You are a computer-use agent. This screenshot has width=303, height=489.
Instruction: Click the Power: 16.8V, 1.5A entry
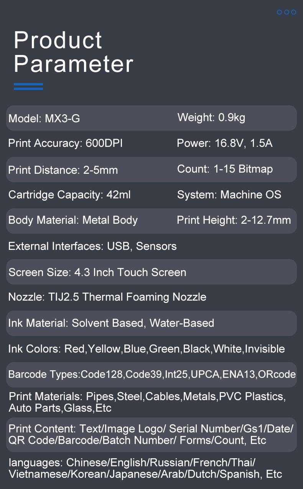[x=225, y=143]
